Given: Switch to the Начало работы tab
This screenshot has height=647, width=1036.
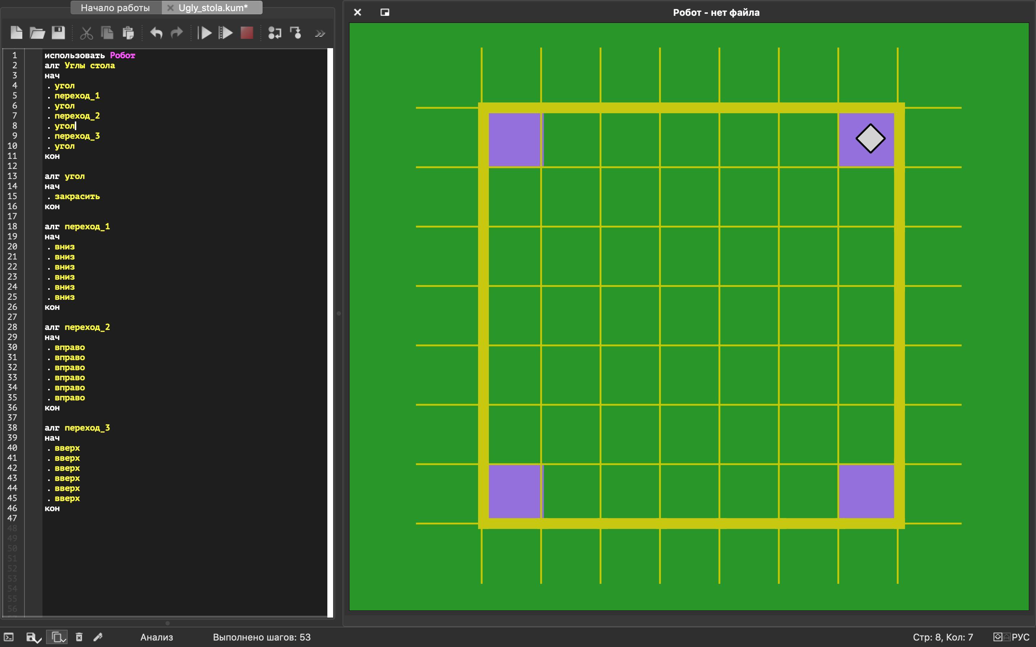Looking at the screenshot, I should [x=115, y=8].
